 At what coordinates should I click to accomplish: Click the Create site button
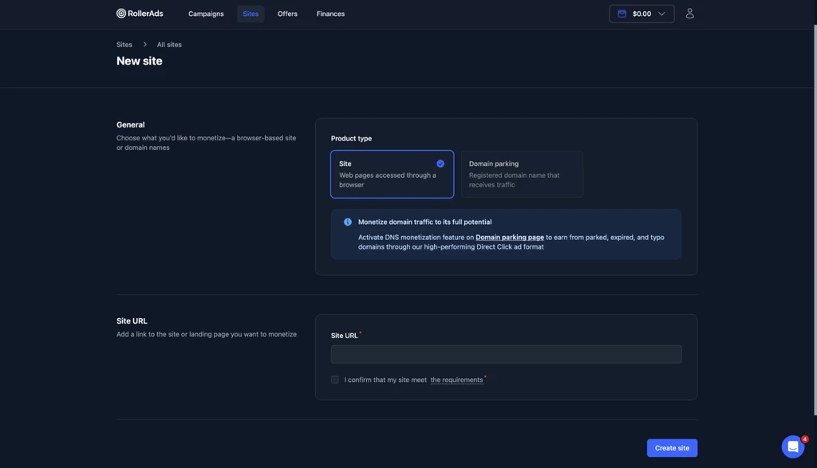672,448
